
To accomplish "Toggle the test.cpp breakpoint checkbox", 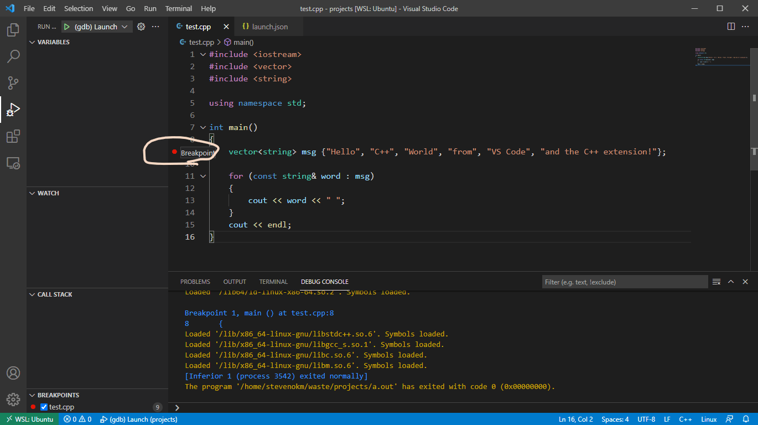I will 43,406.
